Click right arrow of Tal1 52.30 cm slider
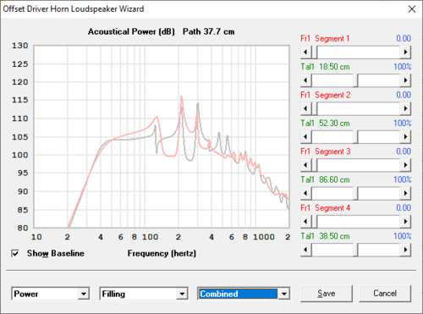423x314 pixels. [405, 137]
